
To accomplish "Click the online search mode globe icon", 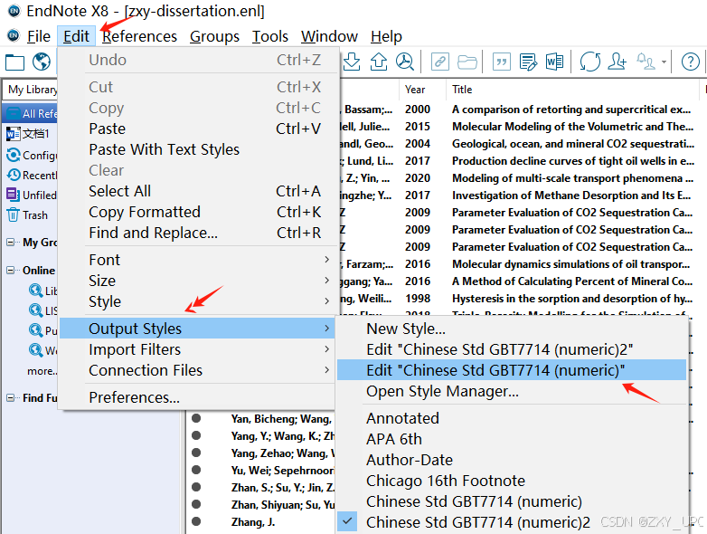I will 41,62.
